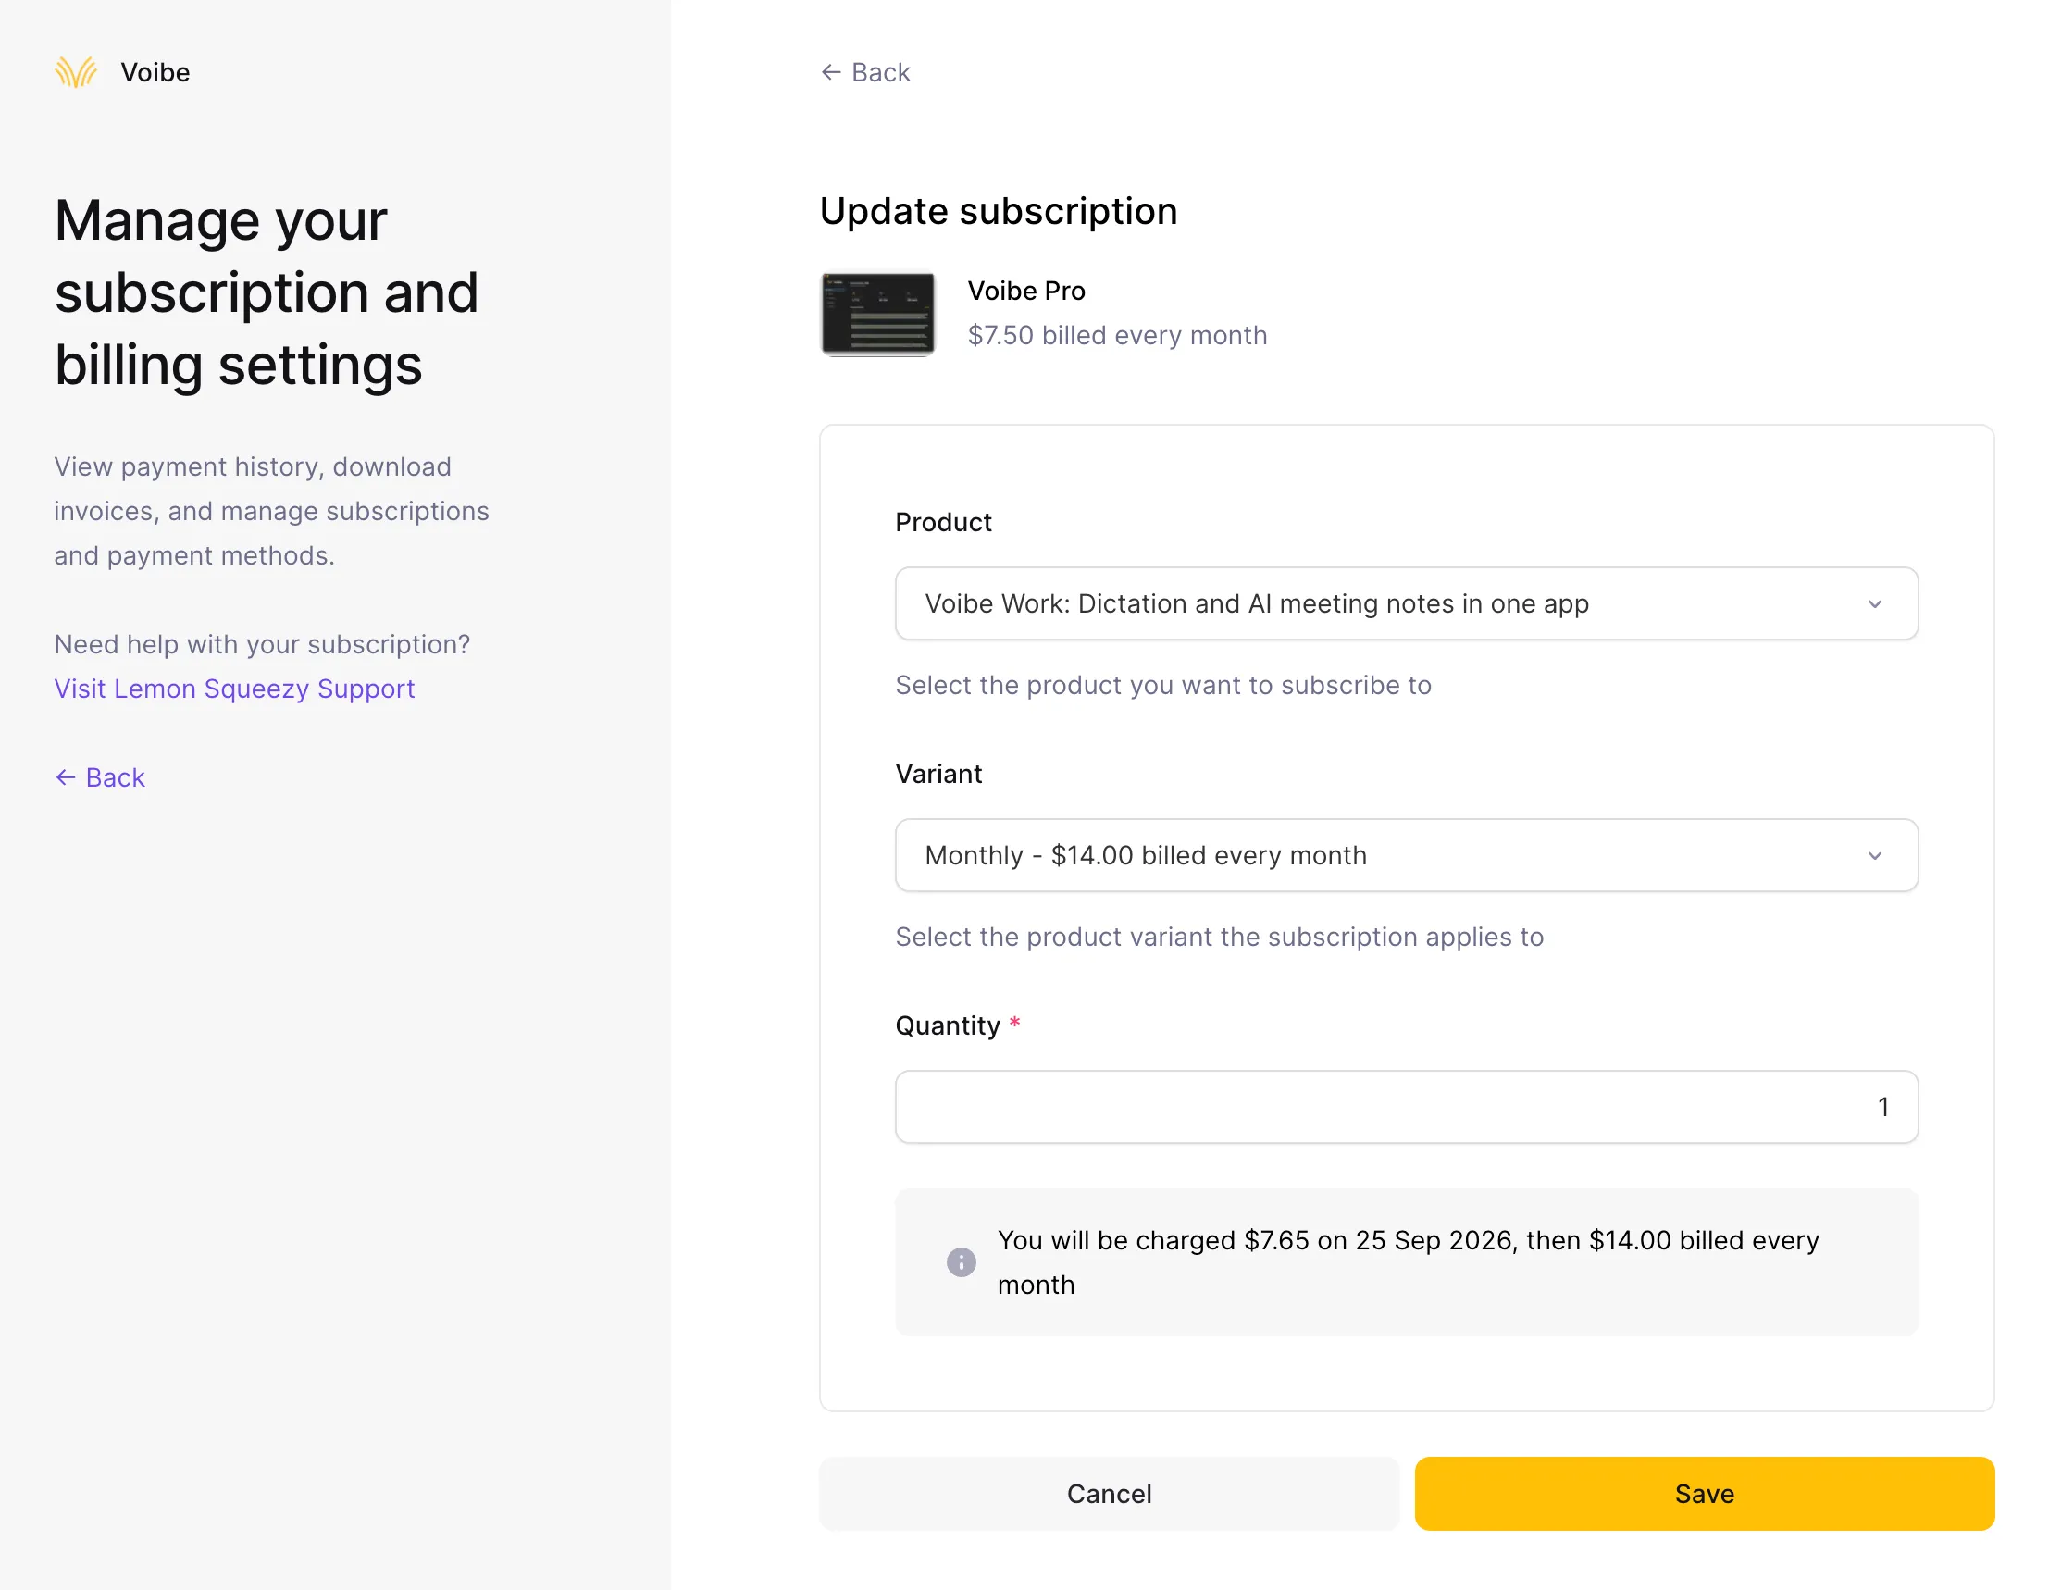Click the Save button
Viewport: 2049px width, 1590px height.
click(x=1704, y=1494)
